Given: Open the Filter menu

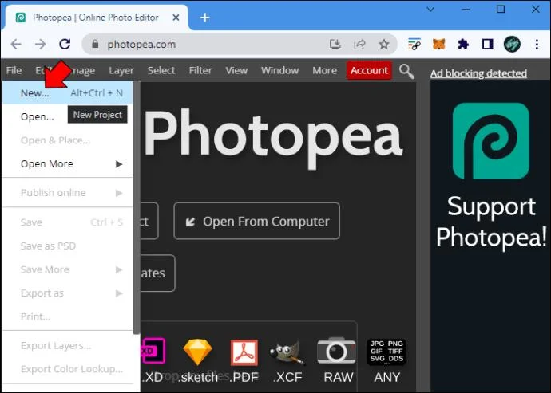Looking at the screenshot, I should point(200,70).
